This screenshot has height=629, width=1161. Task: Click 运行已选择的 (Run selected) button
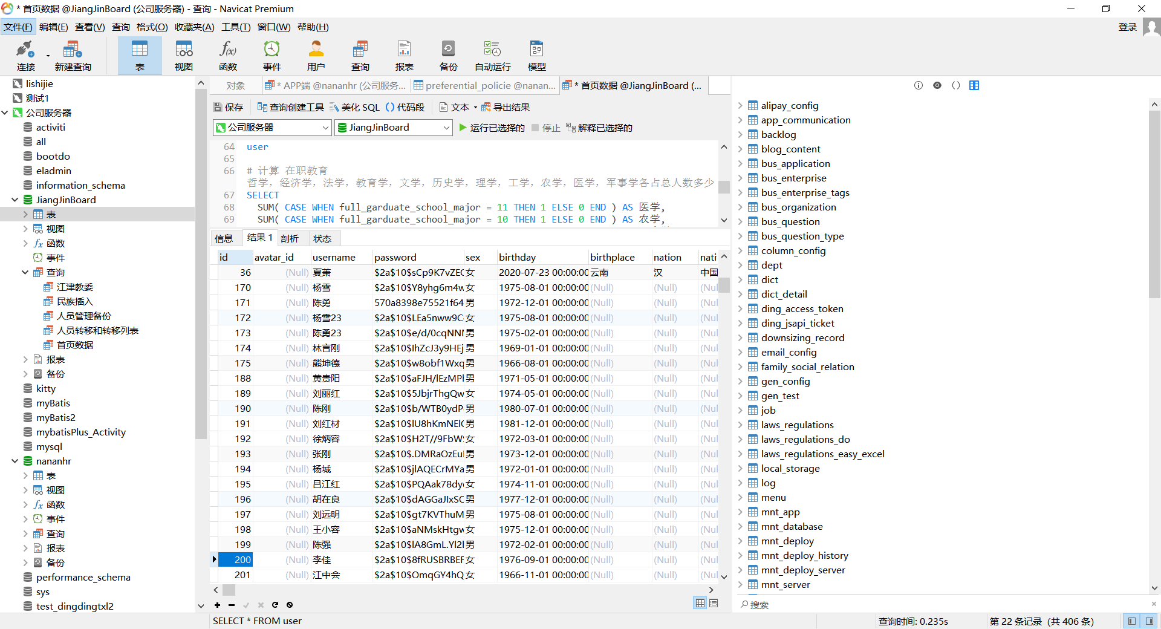[x=492, y=128]
